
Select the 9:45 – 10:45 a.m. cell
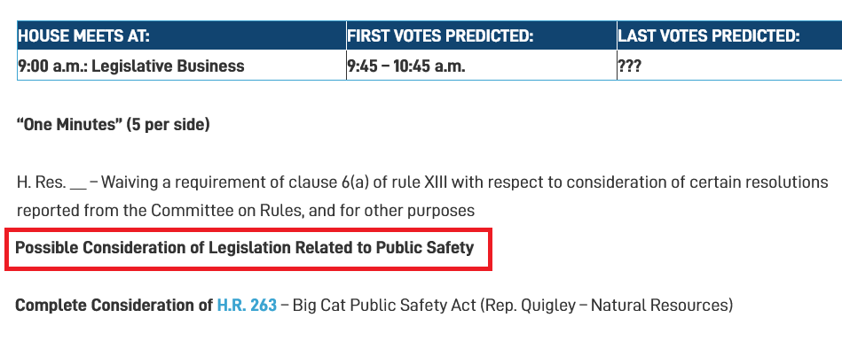pyautogui.click(x=482, y=66)
